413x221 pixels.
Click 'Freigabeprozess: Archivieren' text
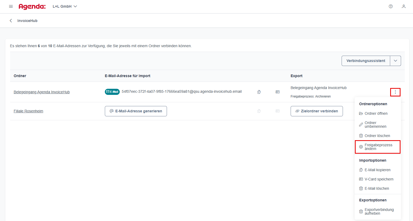click(311, 96)
